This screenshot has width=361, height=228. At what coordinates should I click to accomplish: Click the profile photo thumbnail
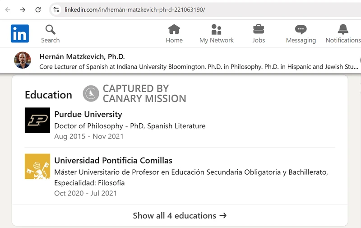22,60
